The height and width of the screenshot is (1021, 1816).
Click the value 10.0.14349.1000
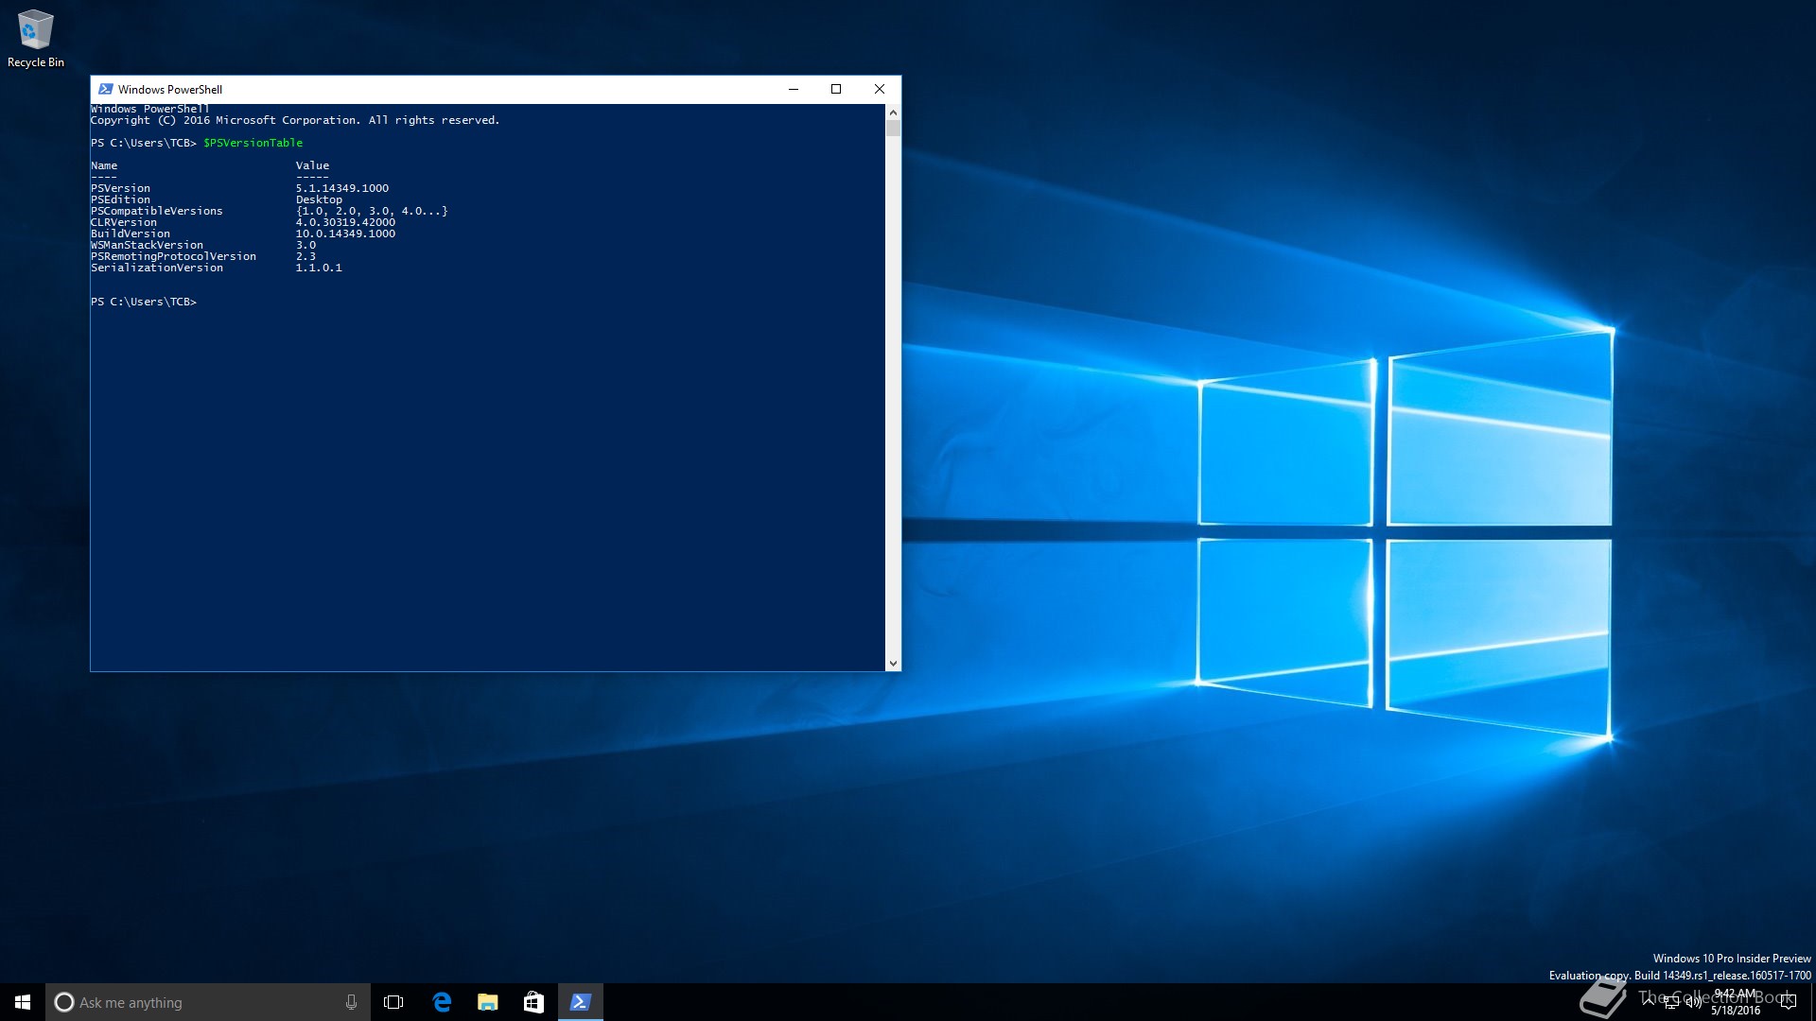(345, 234)
